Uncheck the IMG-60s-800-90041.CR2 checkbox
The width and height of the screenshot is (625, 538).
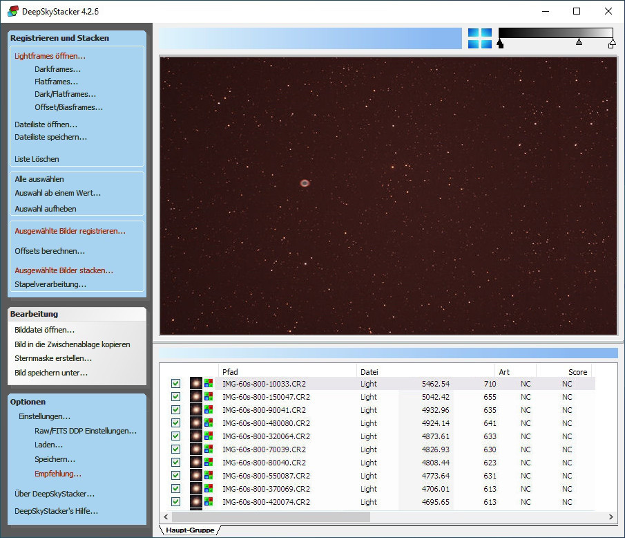click(175, 410)
